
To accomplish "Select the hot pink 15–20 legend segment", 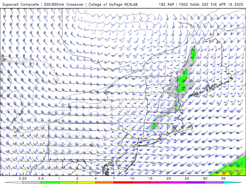I will pyautogui.click(x=159, y=182).
